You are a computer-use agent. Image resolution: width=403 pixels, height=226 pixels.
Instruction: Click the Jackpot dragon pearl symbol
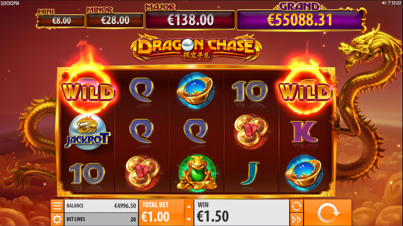click(87, 132)
